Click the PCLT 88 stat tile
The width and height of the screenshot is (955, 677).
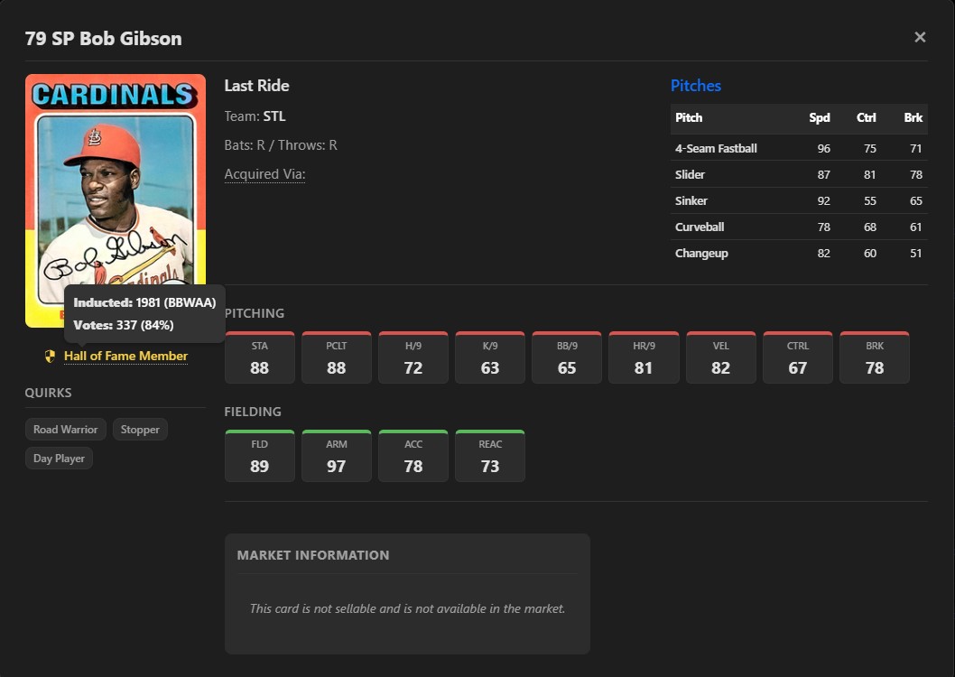[336, 357]
